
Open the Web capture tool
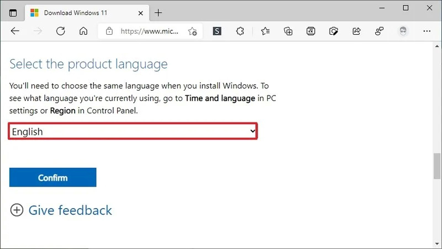coord(334,31)
